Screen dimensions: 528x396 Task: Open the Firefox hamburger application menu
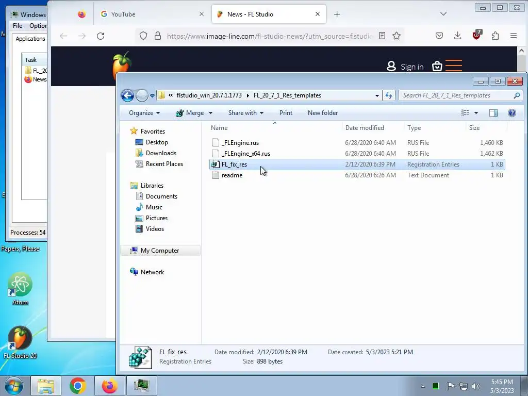[x=514, y=36]
